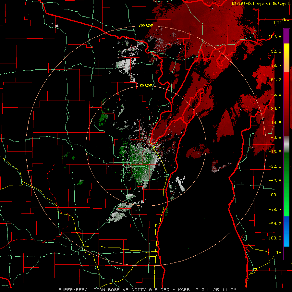Image resolution: width=292 pixels, height=292 pixels.
Task: Click the KGRB station identifier in footer
Action: pyautogui.click(x=185, y=290)
